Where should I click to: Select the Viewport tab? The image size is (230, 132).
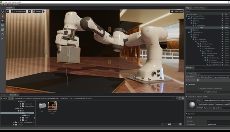9,8
